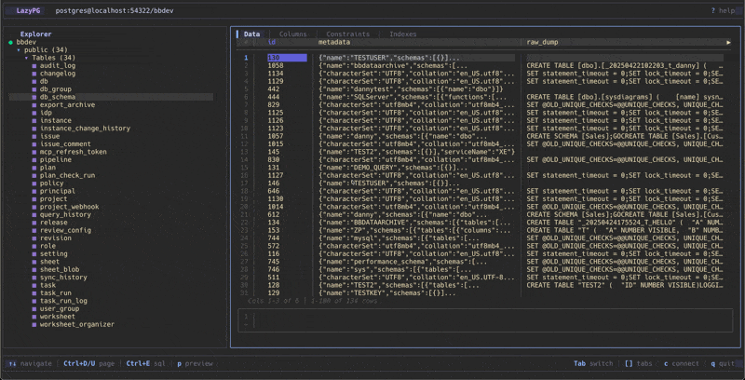Click the [] tabs shortcut hint
Viewport: 745px width, 380px height.
(x=638, y=363)
